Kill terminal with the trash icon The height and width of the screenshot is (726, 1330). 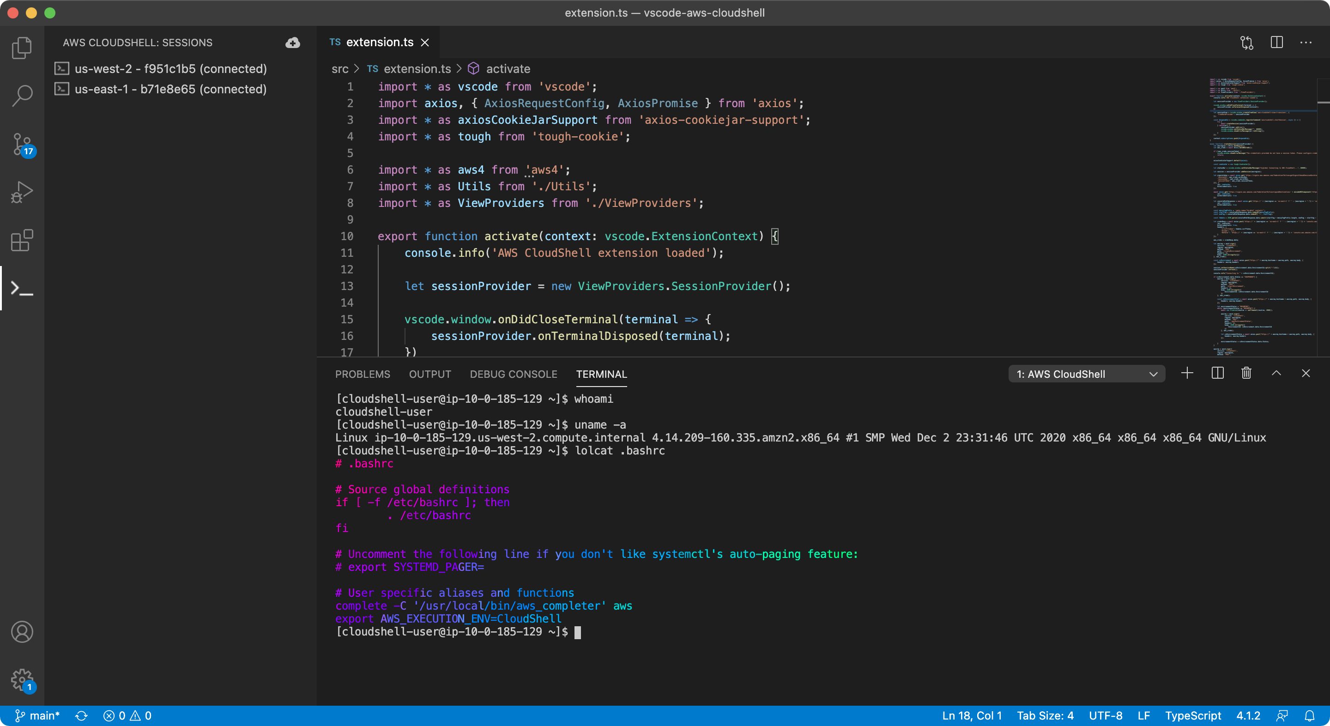[1246, 373]
